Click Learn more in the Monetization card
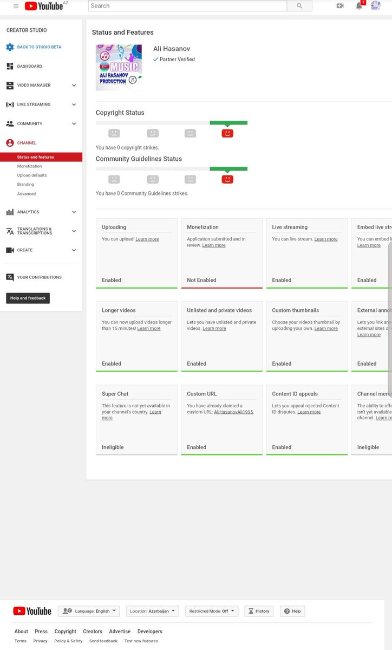This screenshot has height=650, width=392. tap(214, 245)
